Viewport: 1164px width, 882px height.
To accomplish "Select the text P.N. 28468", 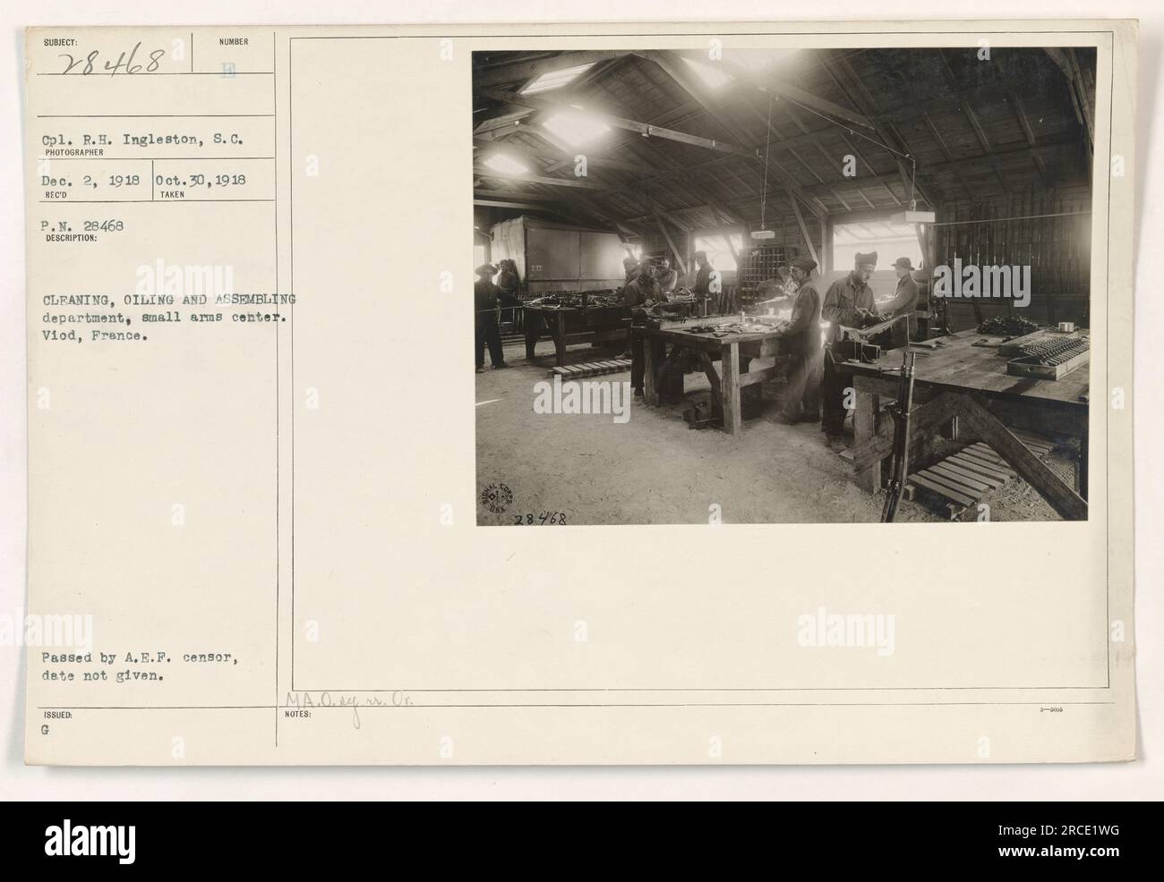I will tap(84, 226).
